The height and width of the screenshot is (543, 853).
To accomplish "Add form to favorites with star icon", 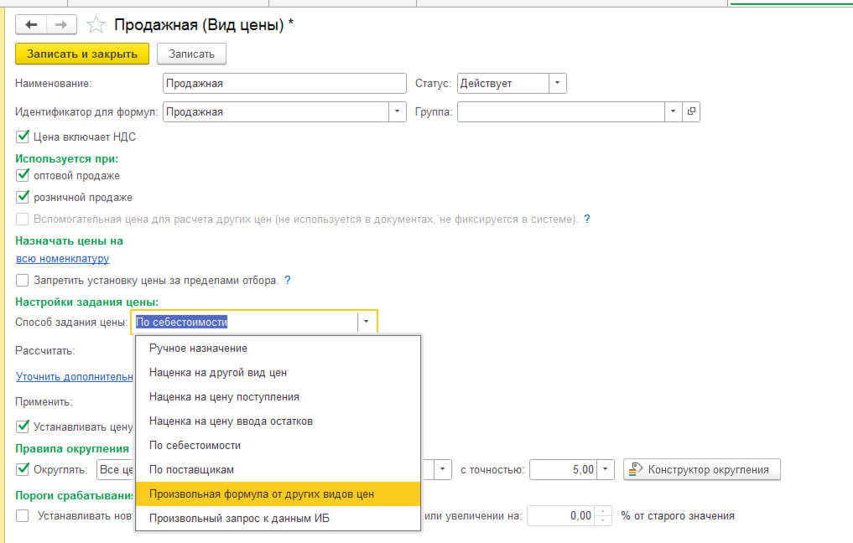I will (x=96, y=25).
